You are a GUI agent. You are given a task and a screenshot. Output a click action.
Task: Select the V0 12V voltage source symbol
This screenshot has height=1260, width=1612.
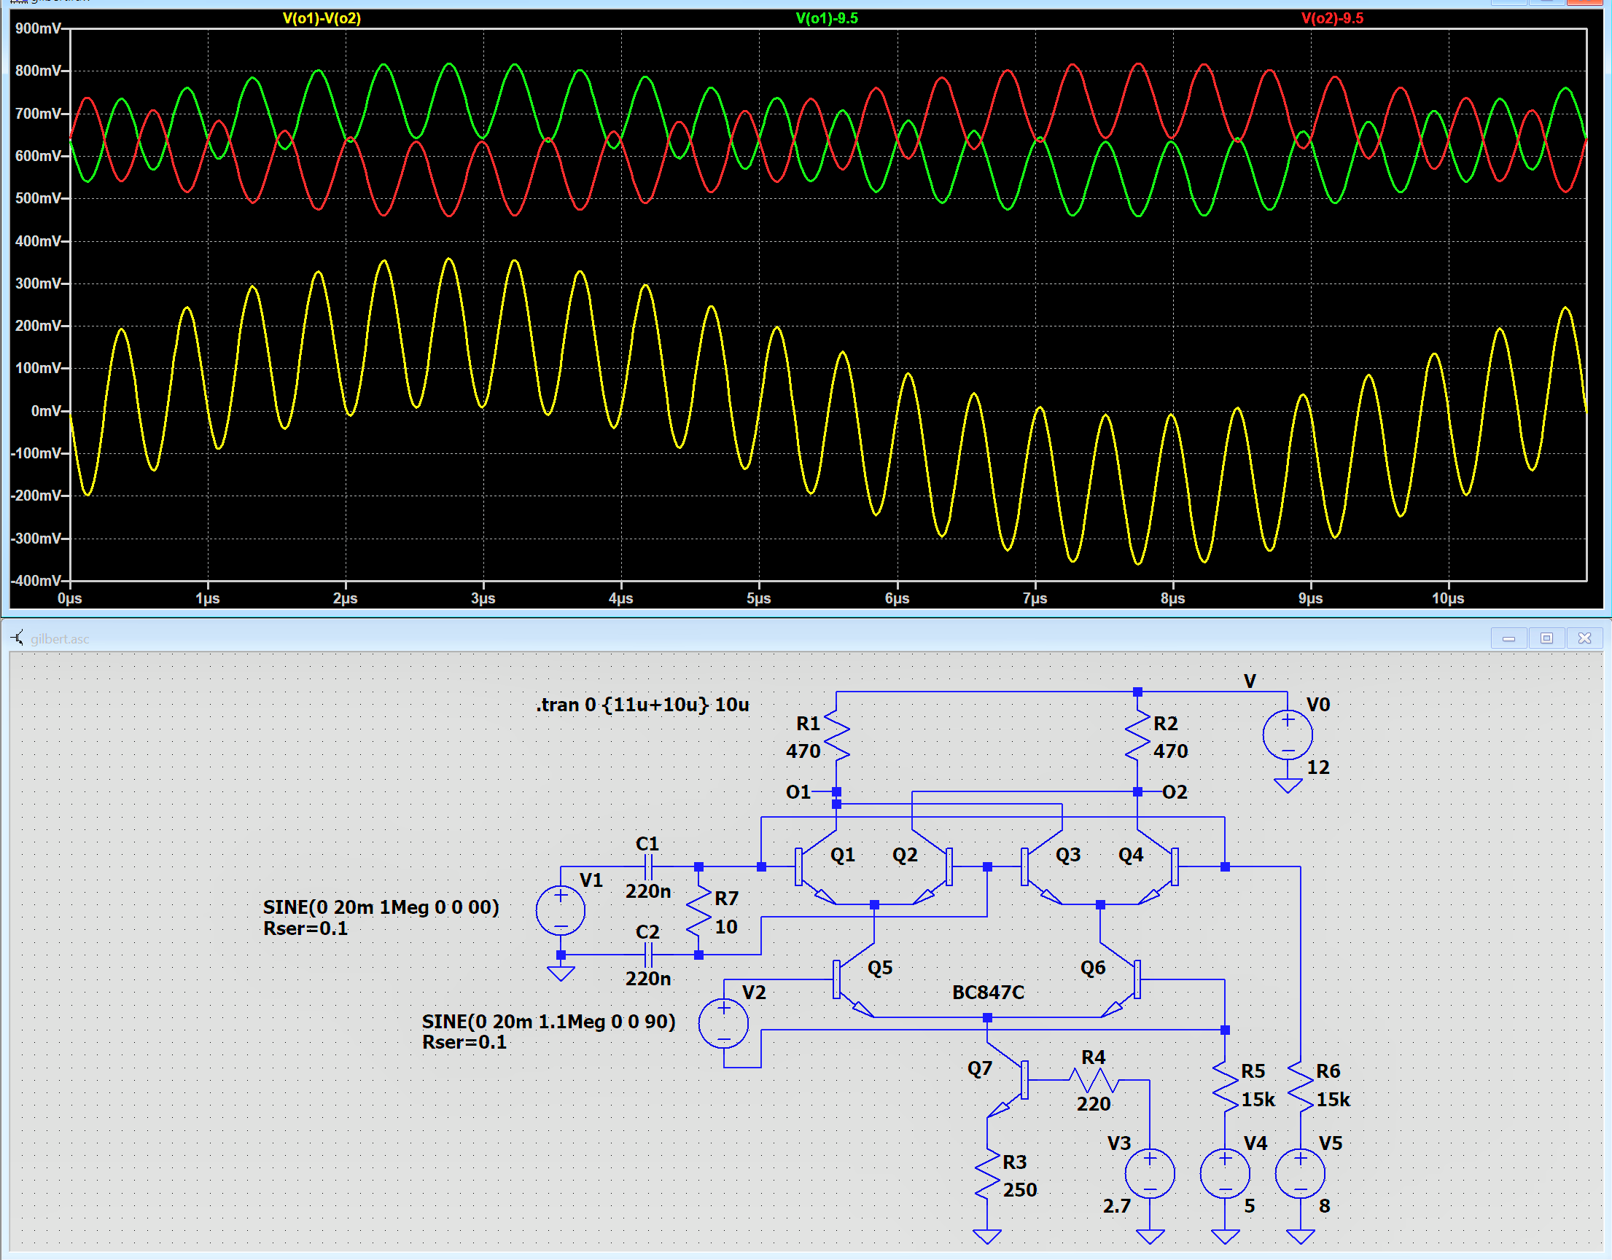(1288, 735)
